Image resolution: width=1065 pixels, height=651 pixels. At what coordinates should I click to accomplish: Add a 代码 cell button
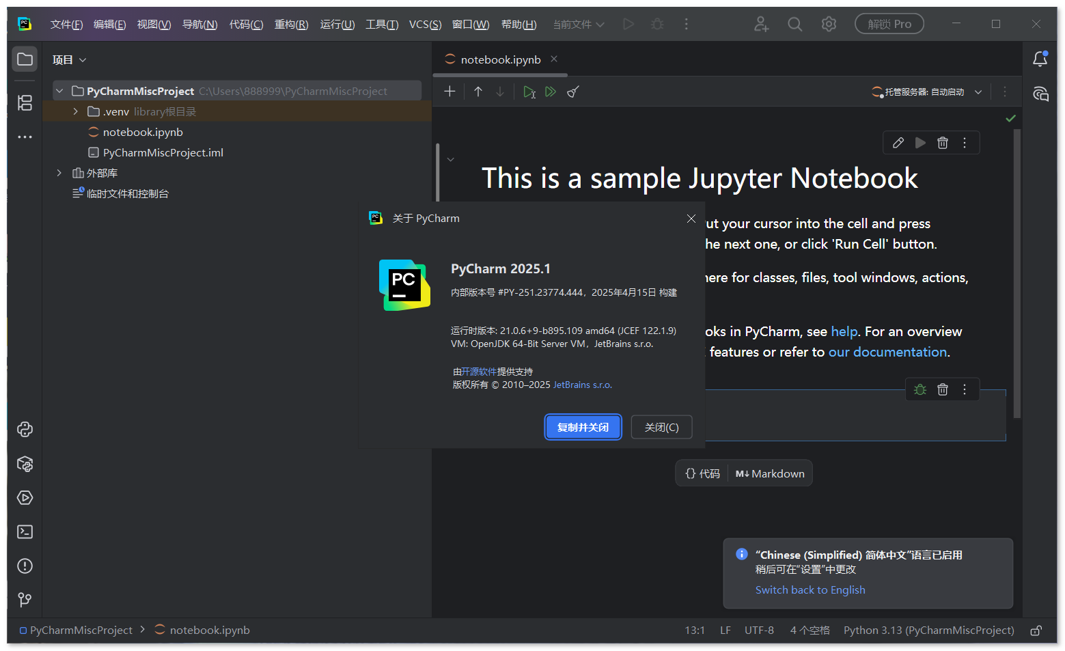tap(702, 473)
